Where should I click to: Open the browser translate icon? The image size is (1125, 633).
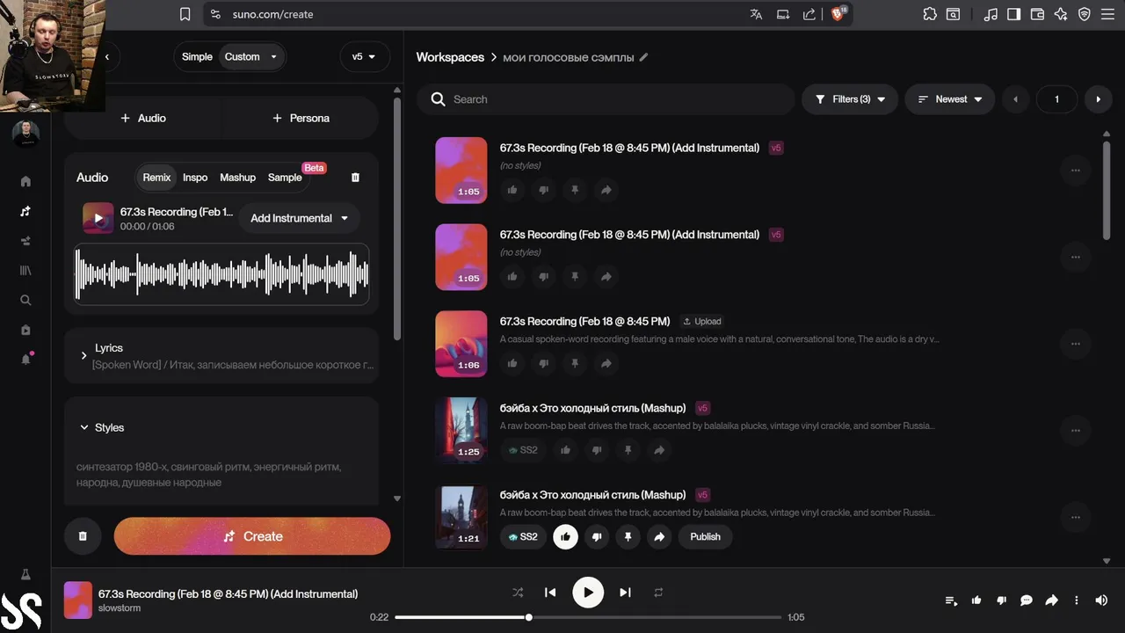click(x=756, y=14)
